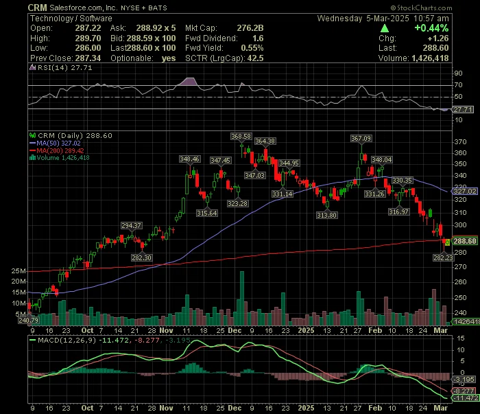480x414 pixels.
Task: Click the green up-triangle beside +0.44%
Action: [x=385, y=29]
